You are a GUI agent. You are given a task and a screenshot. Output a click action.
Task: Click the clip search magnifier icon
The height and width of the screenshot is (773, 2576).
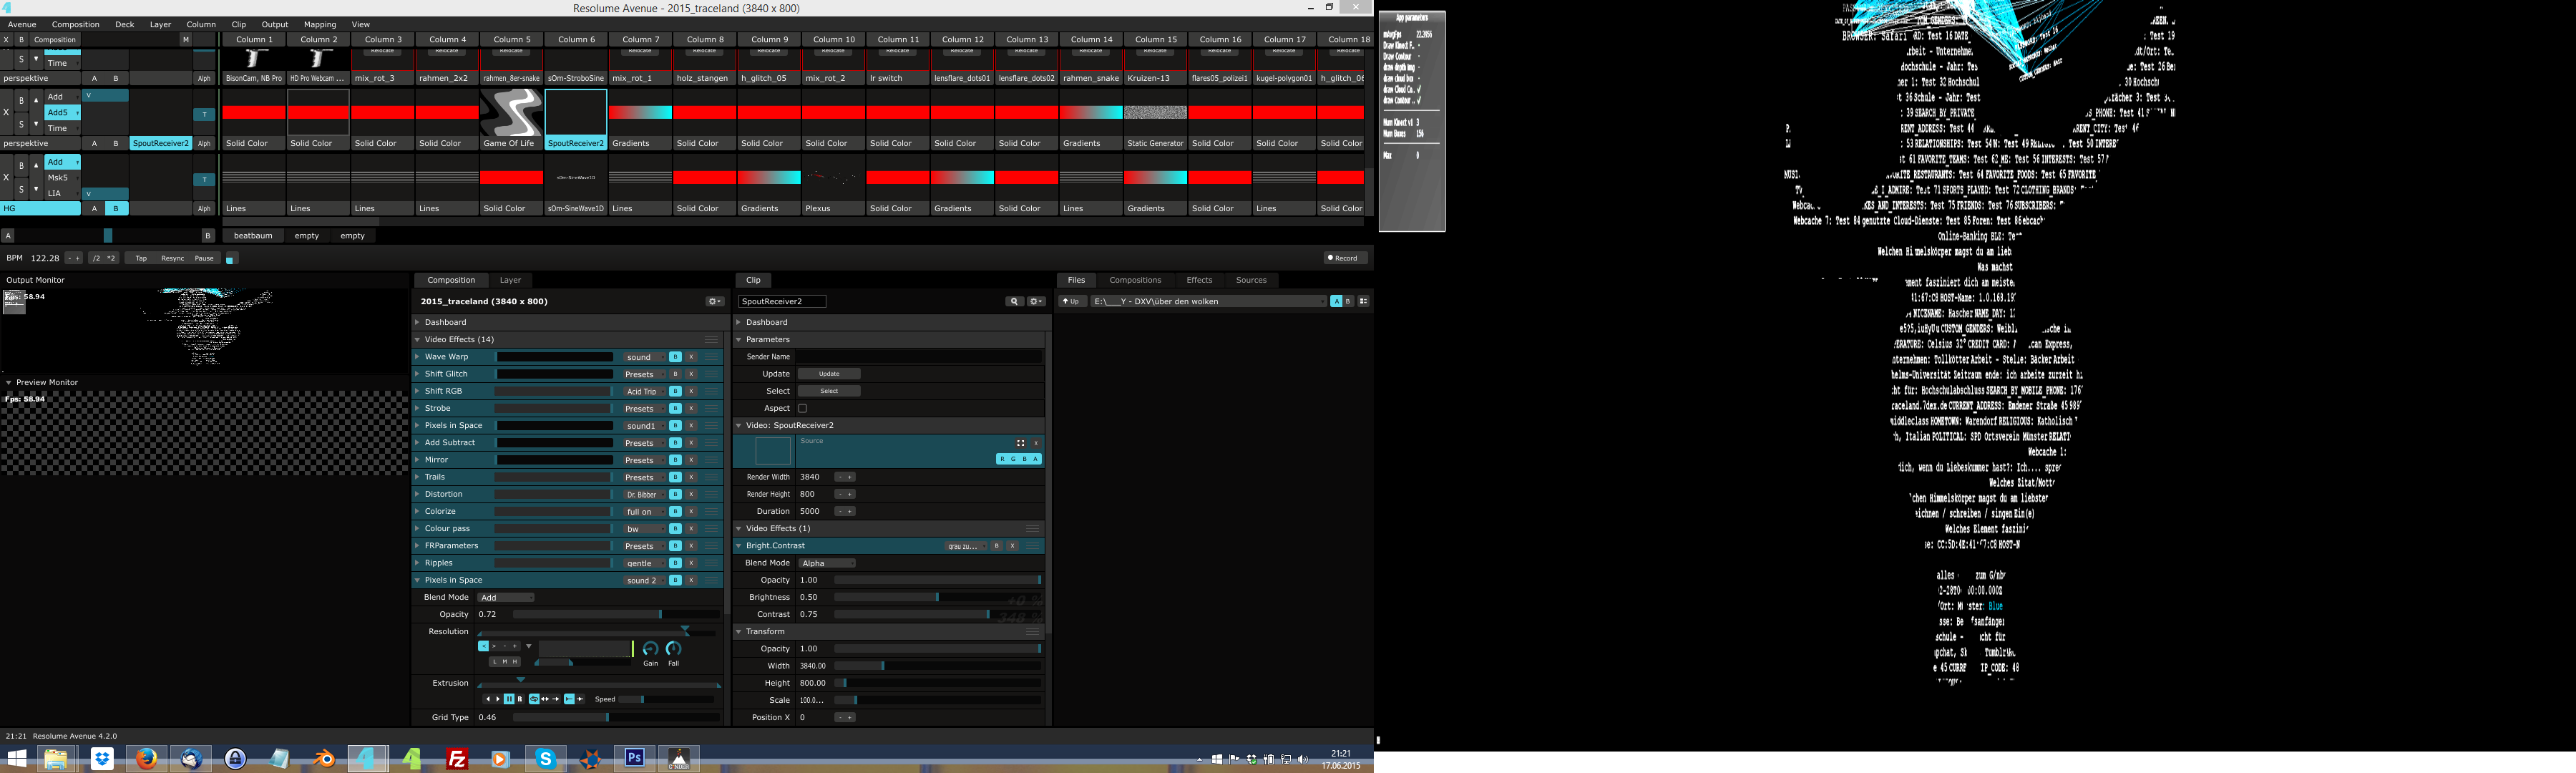(1014, 301)
